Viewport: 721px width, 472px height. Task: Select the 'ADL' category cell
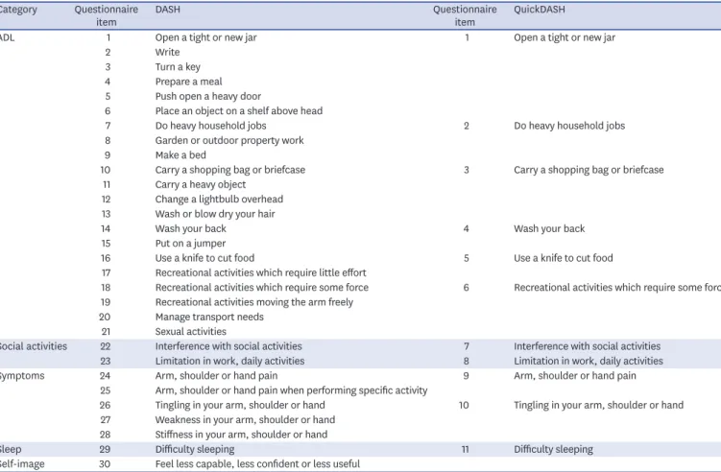click(x=8, y=37)
